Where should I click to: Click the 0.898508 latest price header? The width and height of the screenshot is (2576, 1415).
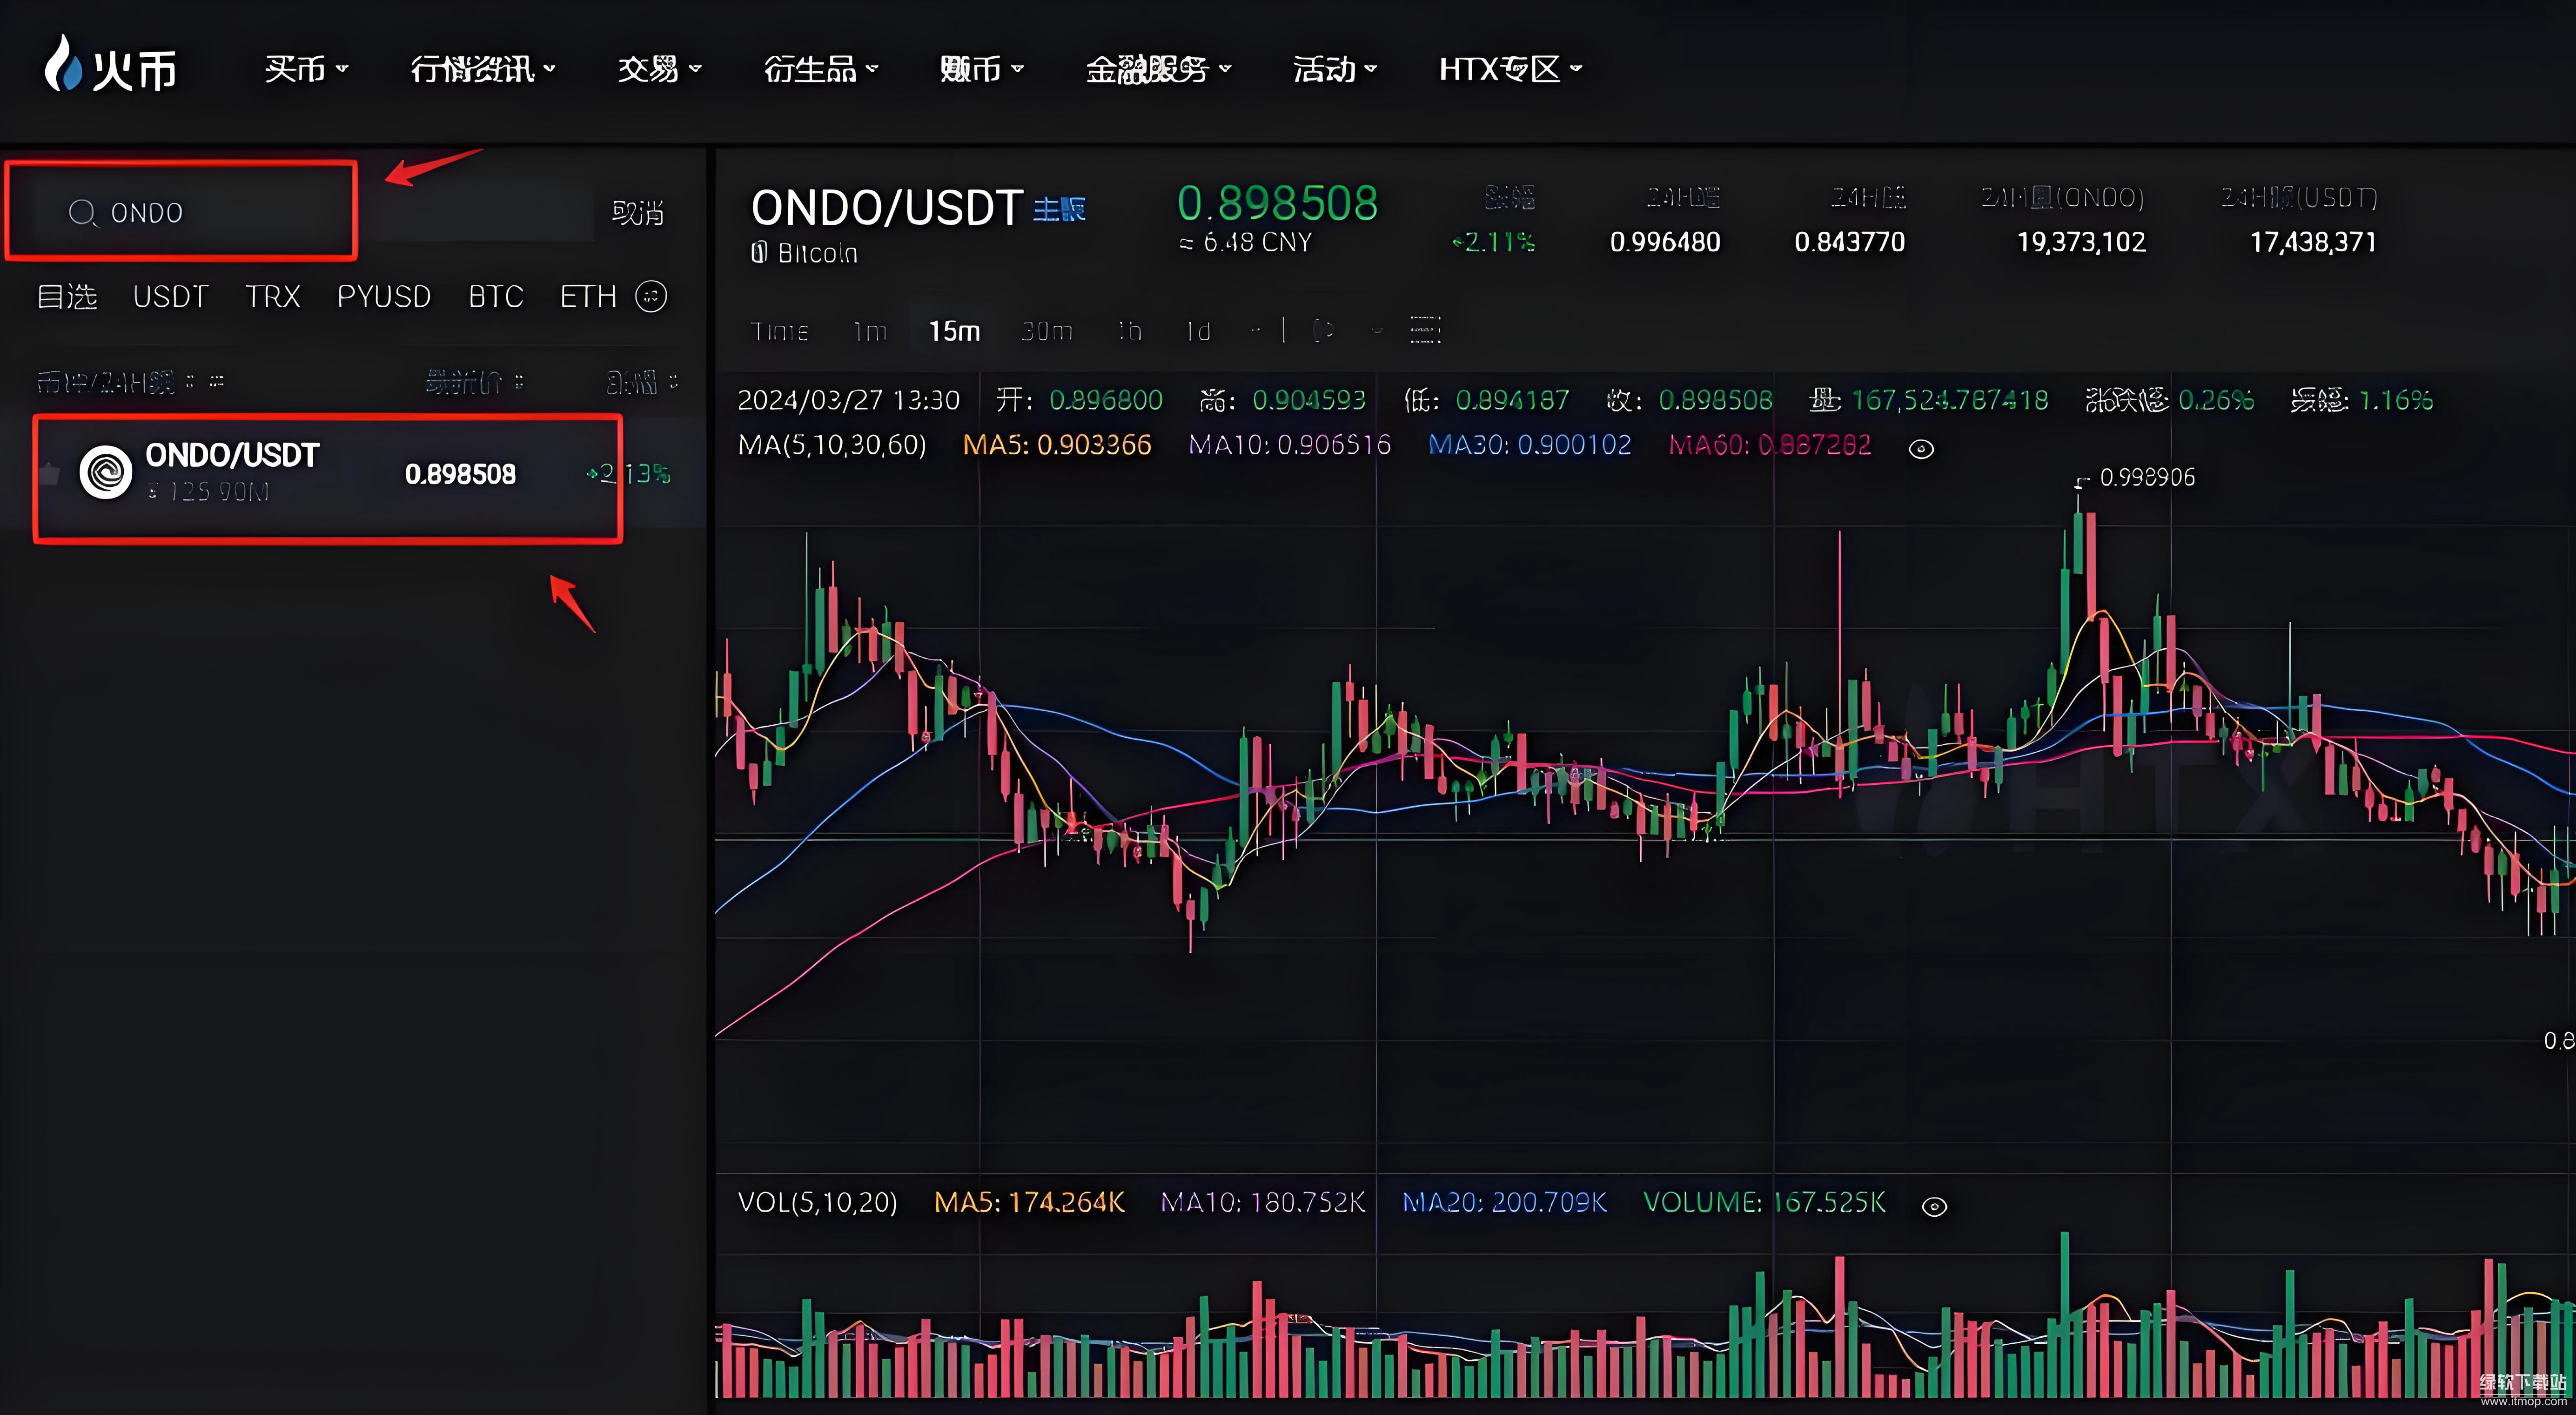click(1277, 203)
